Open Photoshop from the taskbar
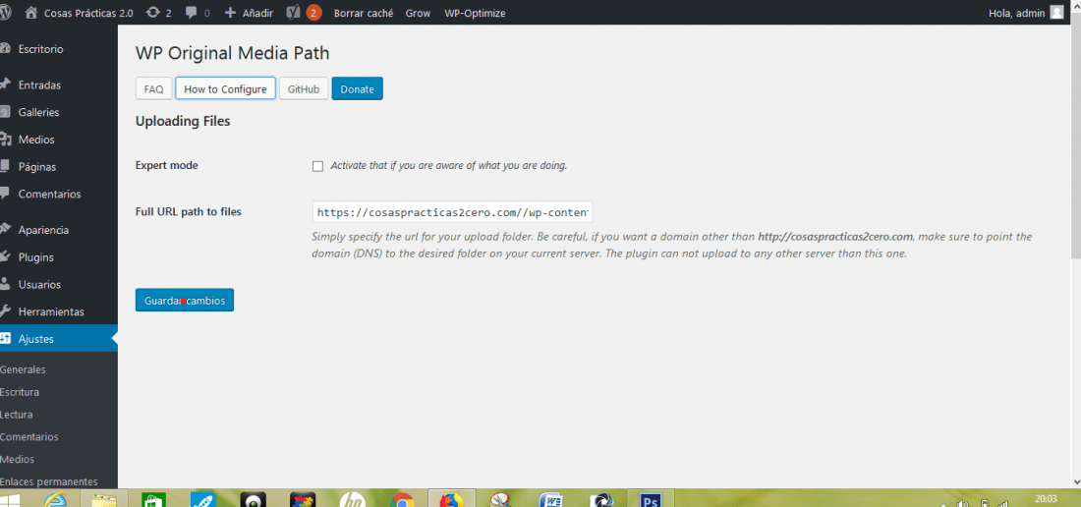1081x507 pixels. [x=651, y=500]
